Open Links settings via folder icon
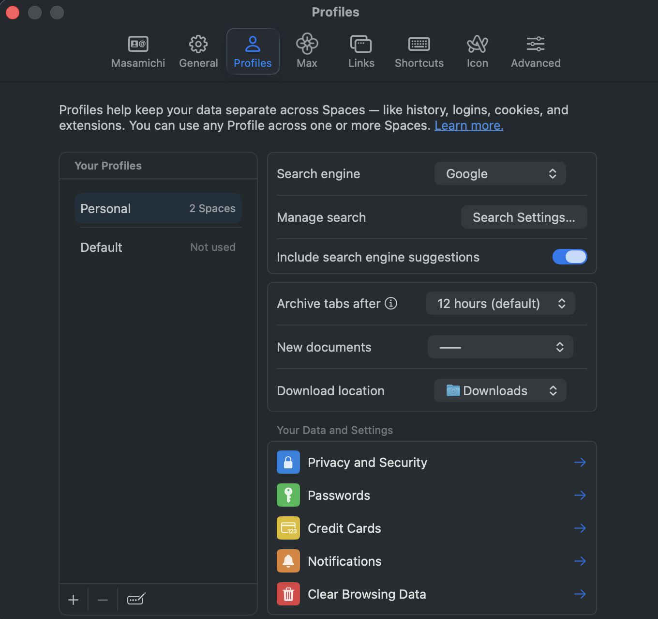This screenshot has width=658, height=619. (x=361, y=44)
